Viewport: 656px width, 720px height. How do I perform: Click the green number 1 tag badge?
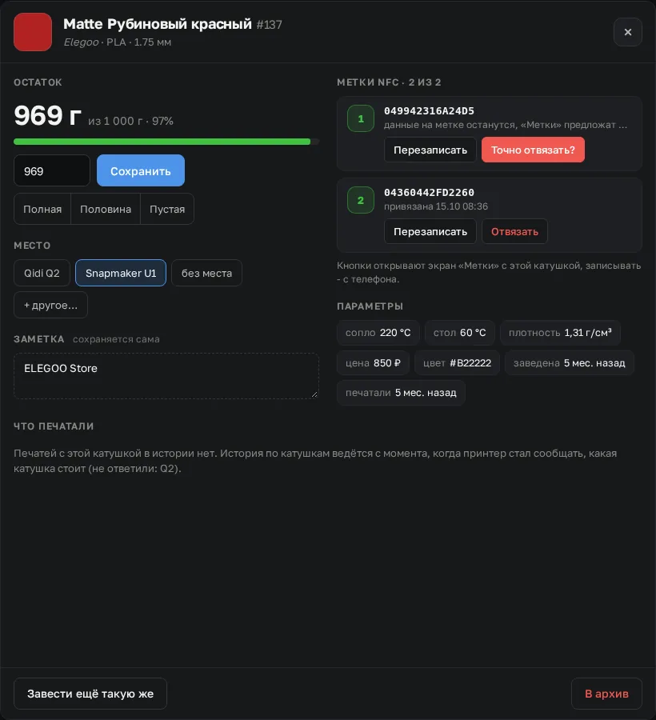click(x=361, y=119)
